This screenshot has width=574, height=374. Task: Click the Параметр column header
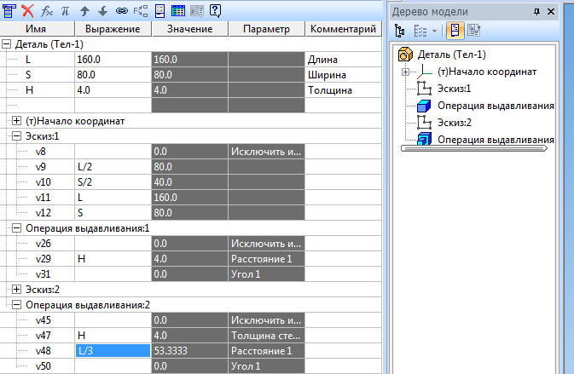pos(266,29)
